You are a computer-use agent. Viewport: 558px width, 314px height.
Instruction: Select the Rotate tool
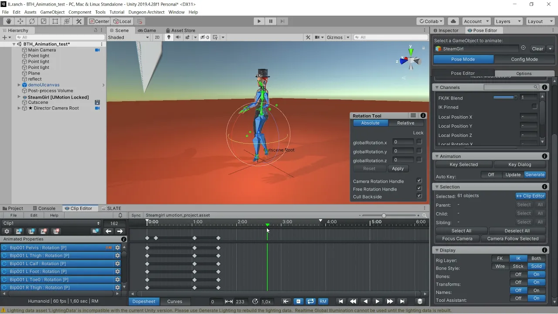coord(32,21)
